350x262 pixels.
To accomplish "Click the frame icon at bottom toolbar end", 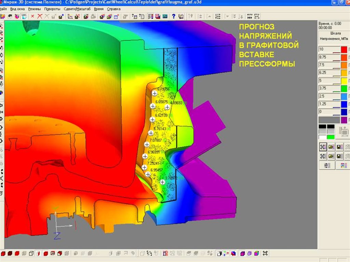I will click(265, 253).
